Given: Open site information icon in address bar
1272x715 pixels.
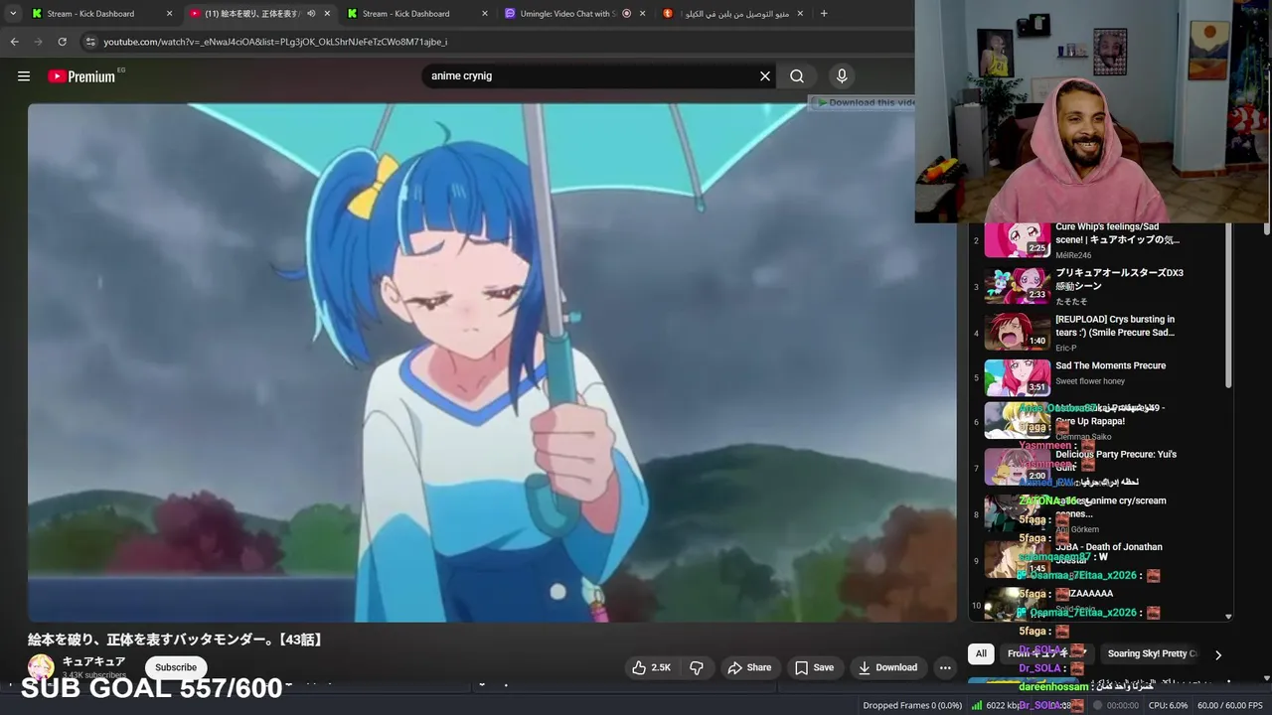Looking at the screenshot, I should point(90,42).
